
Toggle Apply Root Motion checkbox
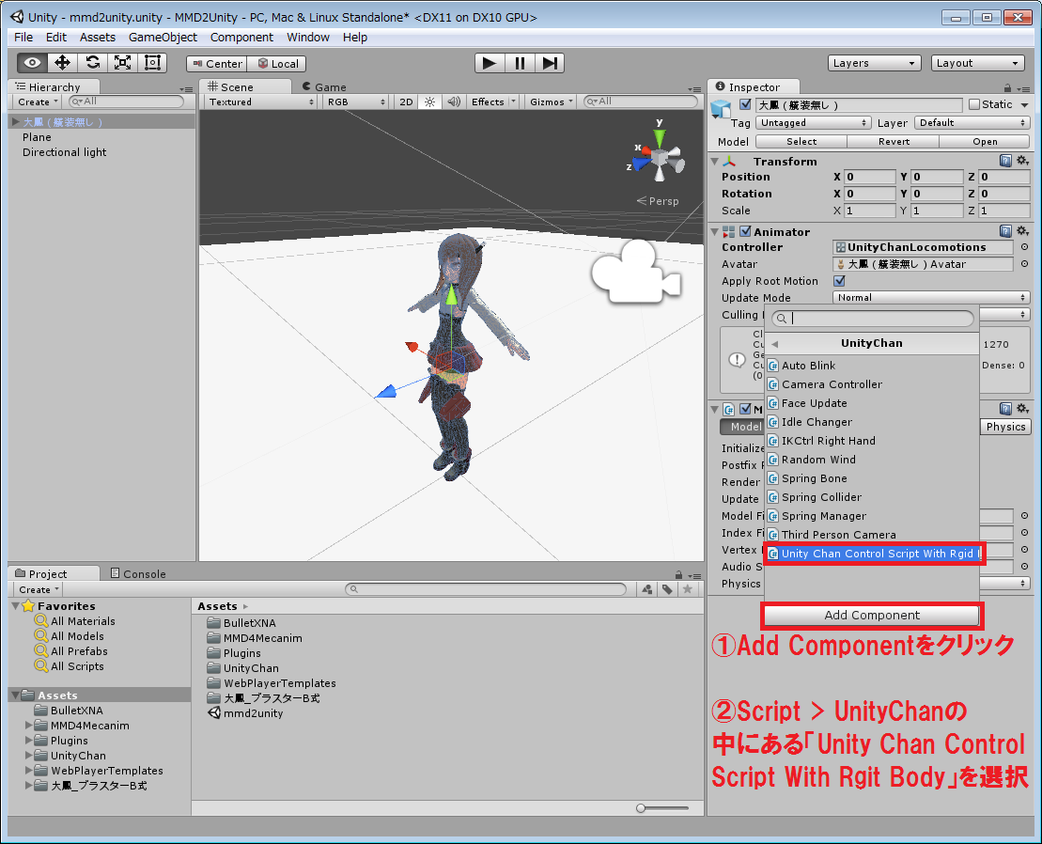click(839, 280)
